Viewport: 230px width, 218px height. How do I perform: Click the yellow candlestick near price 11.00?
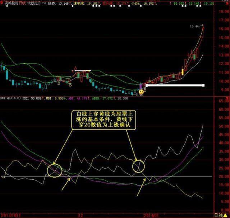183,72
